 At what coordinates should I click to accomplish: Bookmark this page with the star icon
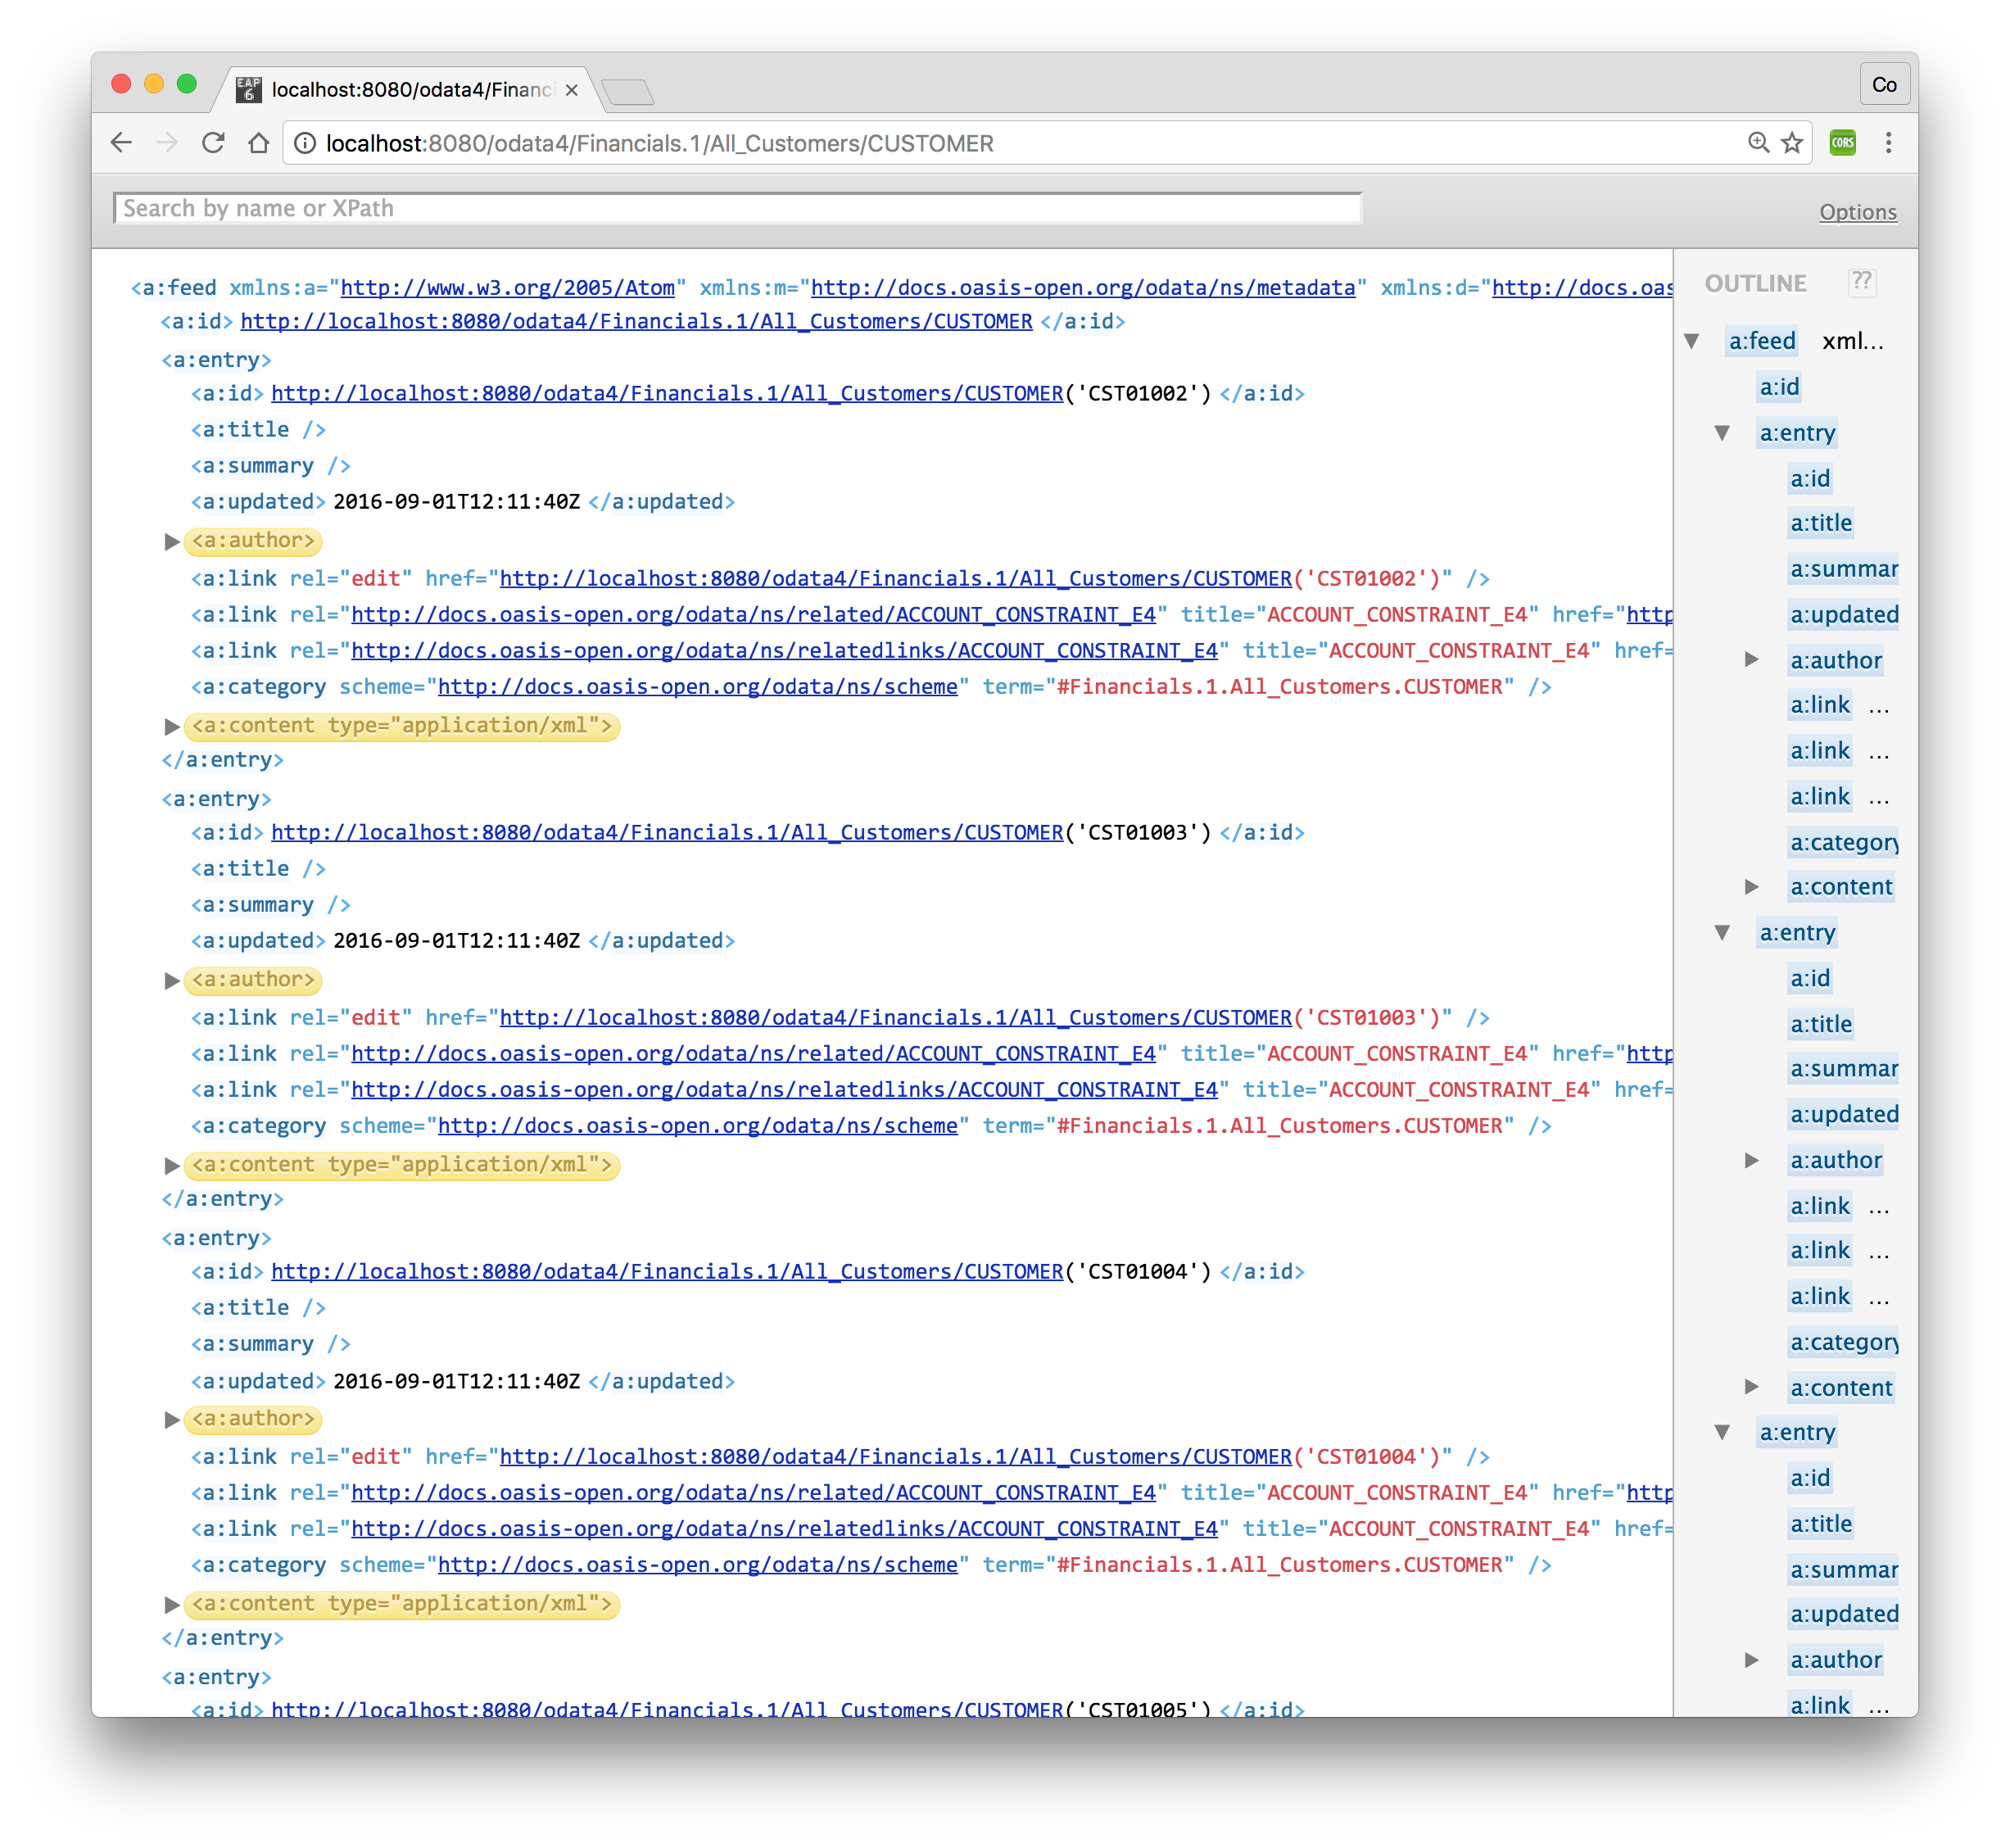coord(1792,143)
